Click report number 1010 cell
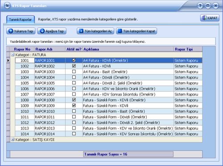The width and height of the screenshot is (223, 166). (x=25, y=111)
